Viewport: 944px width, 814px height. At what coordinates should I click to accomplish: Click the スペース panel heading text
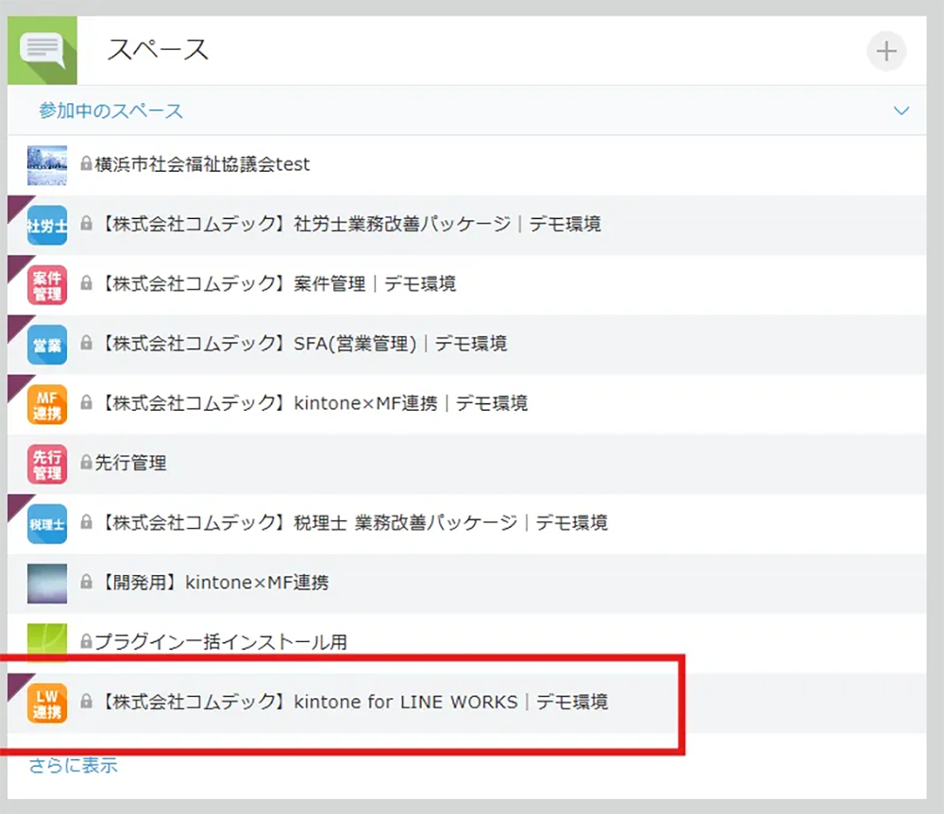pyautogui.click(x=158, y=49)
